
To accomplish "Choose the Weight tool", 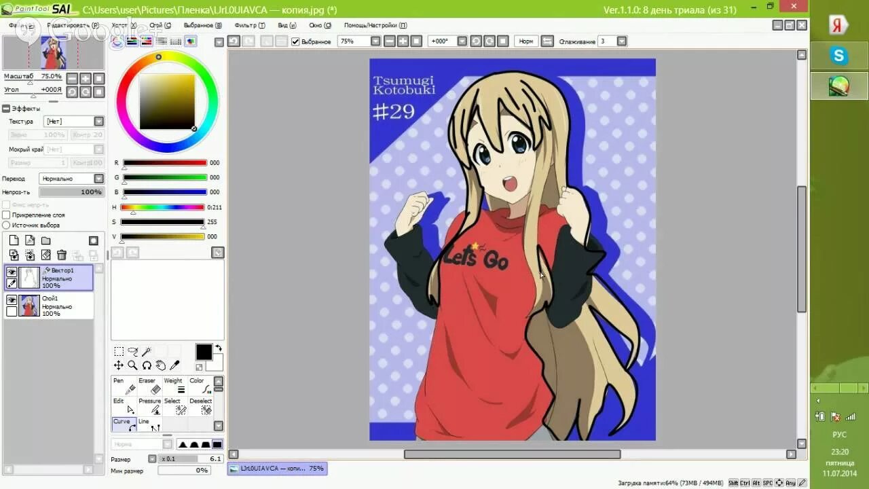I will tap(174, 386).
